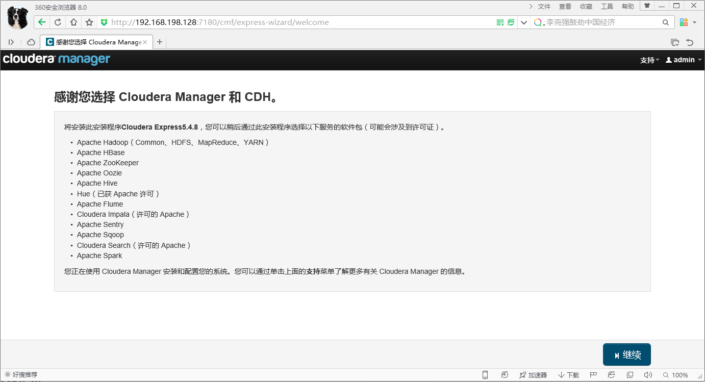Click the green security shield icon
Screen dimensions: 705x382
104,22
